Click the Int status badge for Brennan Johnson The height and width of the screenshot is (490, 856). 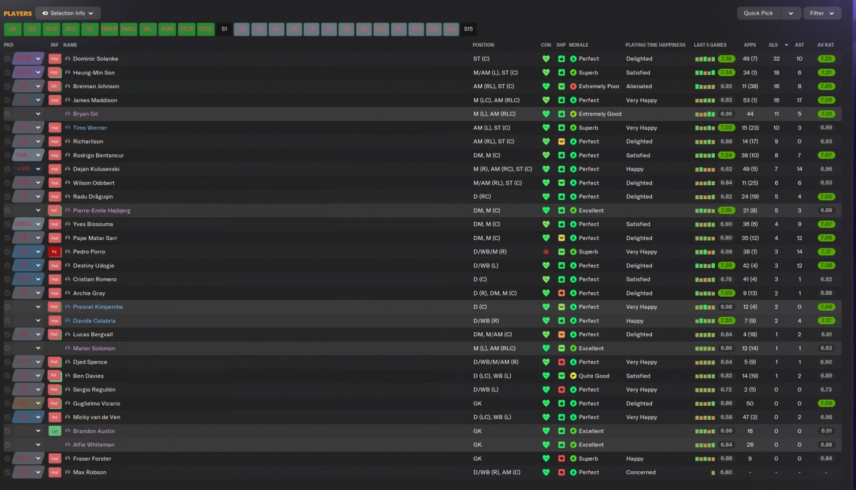click(x=55, y=86)
